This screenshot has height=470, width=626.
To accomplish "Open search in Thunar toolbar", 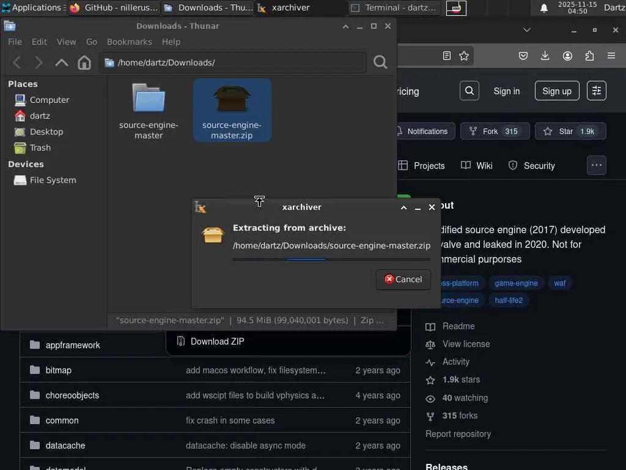I will pos(380,62).
